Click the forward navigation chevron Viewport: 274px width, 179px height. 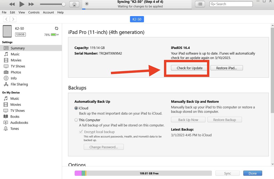(13, 19)
